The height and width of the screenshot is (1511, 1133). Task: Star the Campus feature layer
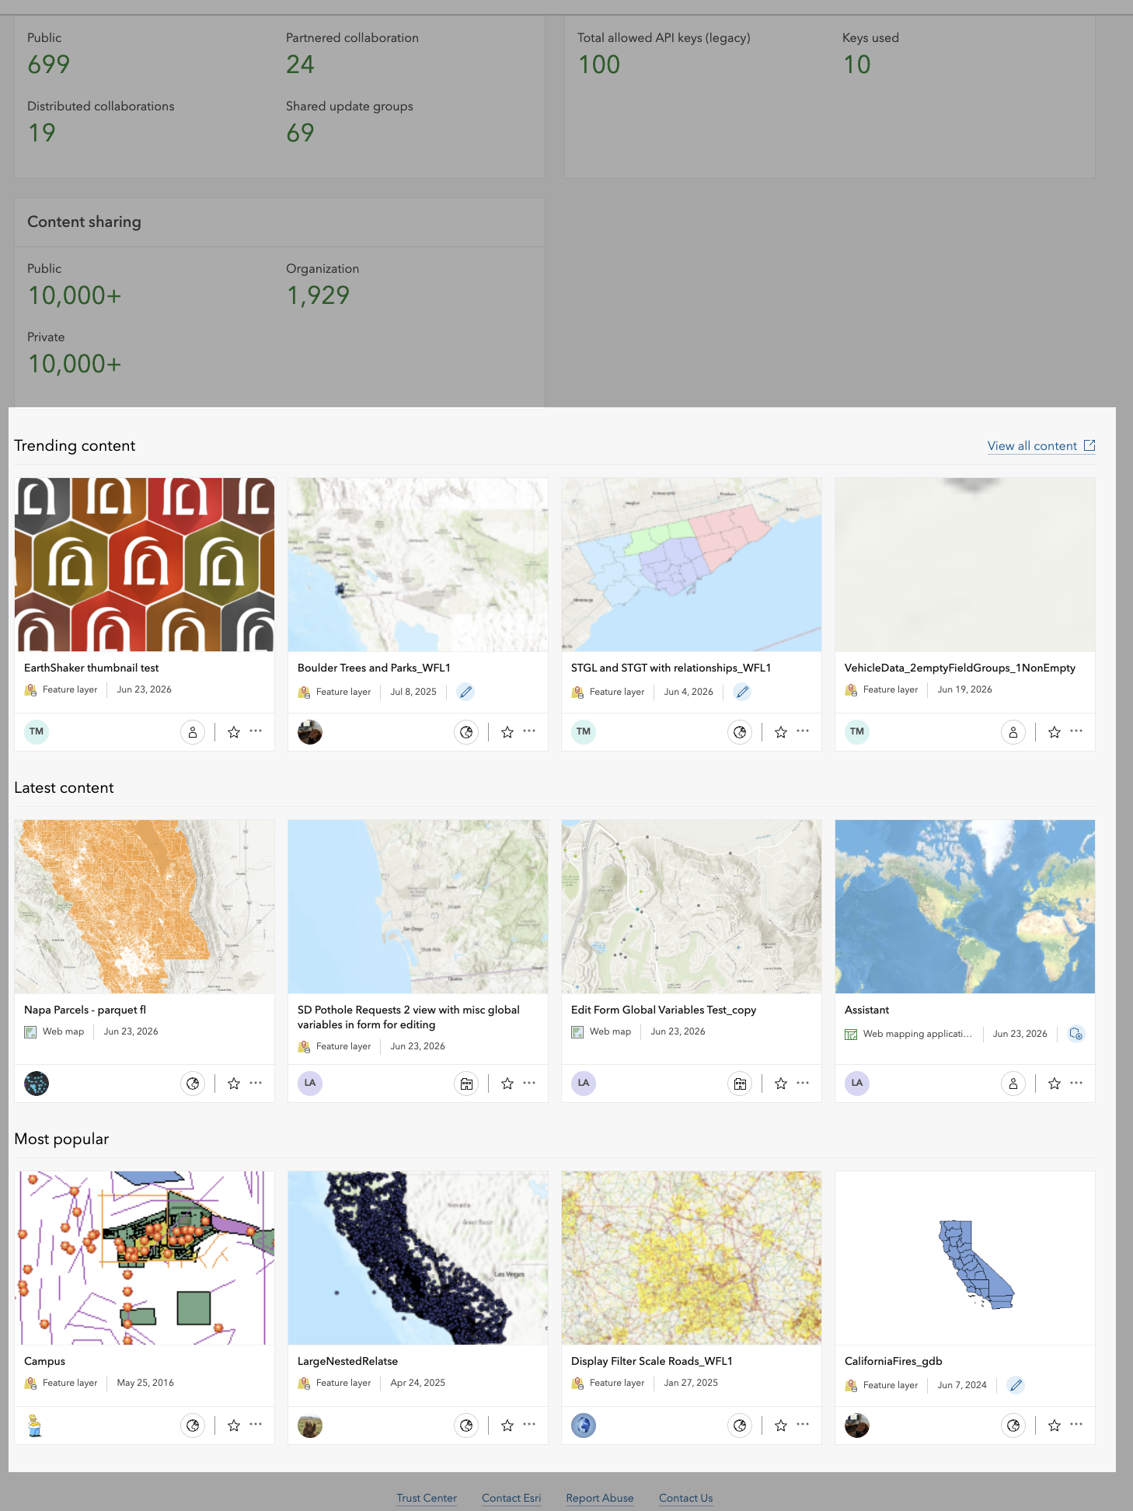[234, 1426]
